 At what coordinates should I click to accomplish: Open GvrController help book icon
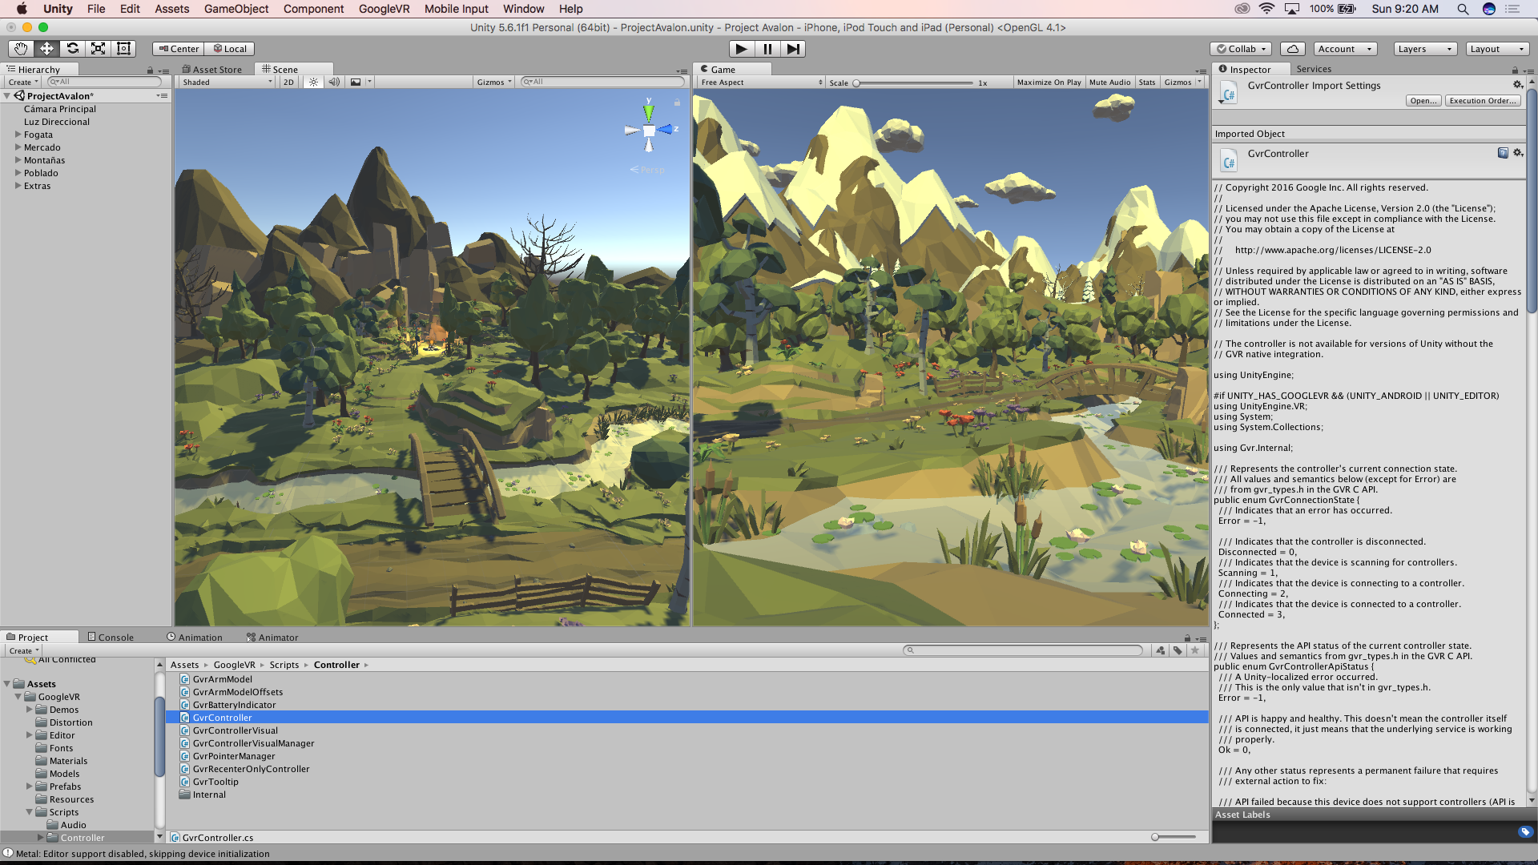click(x=1503, y=152)
